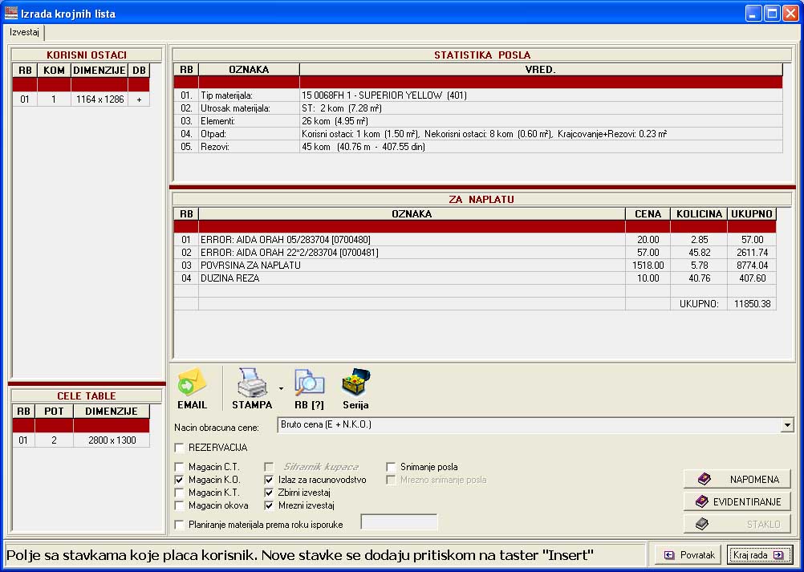Select the 1164 x 1286 korisni ostaci row
The image size is (804, 572).
pyautogui.click(x=99, y=99)
